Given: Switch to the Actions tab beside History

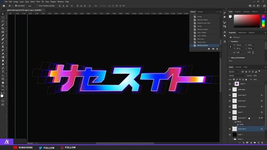Looking at the screenshot, I should 200,12.
